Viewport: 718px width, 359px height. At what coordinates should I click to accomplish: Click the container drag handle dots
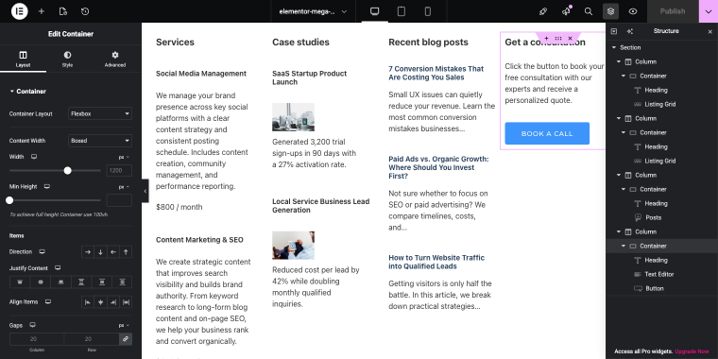point(558,38)
